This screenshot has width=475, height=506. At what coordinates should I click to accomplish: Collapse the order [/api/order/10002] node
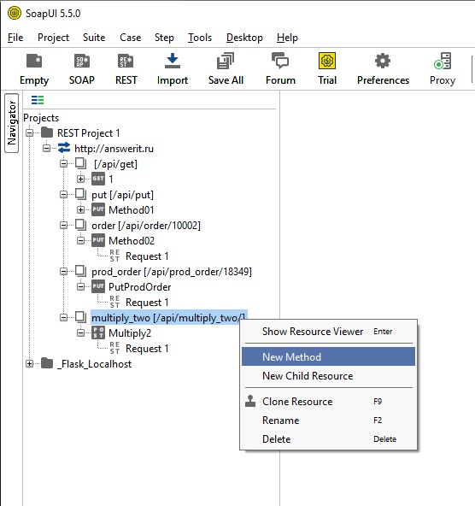pyautogui.click(x=63, y=226)
